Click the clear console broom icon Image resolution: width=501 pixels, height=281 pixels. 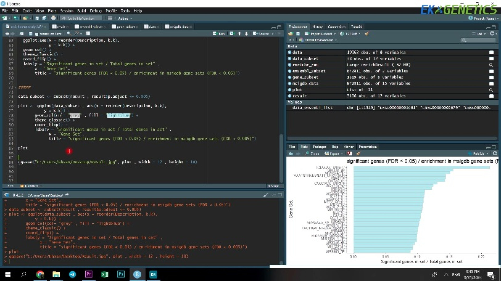pyautogui.click(x=265, y=195)
